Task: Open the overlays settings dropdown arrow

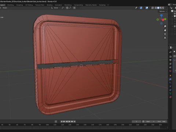Action: 149,8
